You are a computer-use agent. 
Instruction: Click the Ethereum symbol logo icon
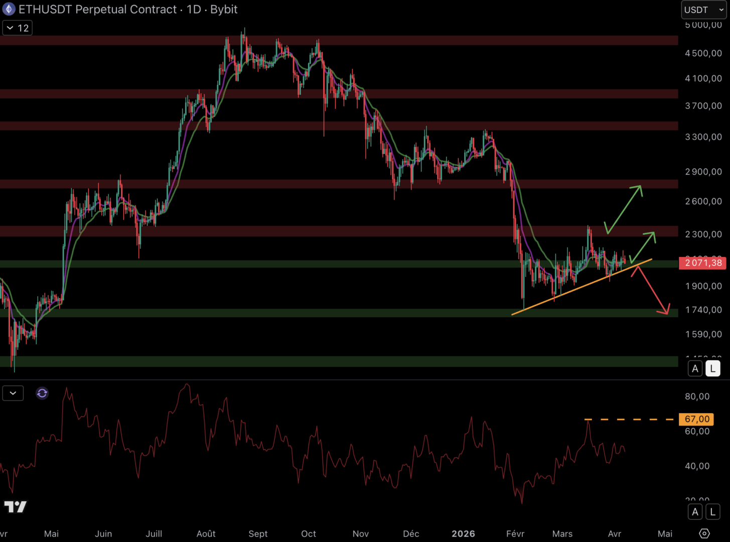[9, 9]
